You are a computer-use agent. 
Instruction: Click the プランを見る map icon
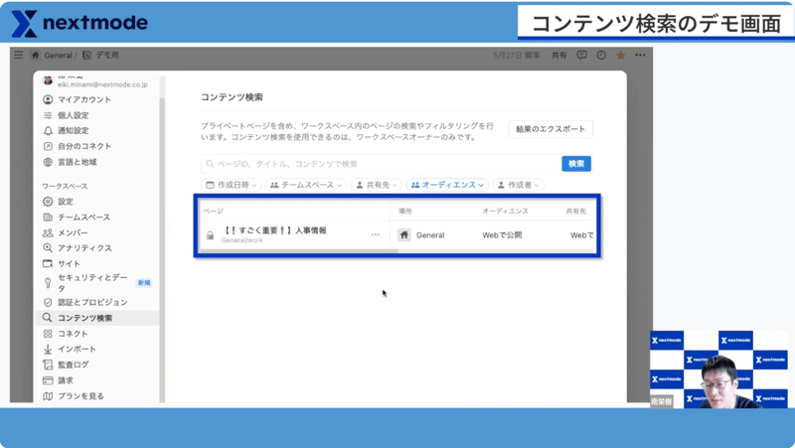coord(48,395)
